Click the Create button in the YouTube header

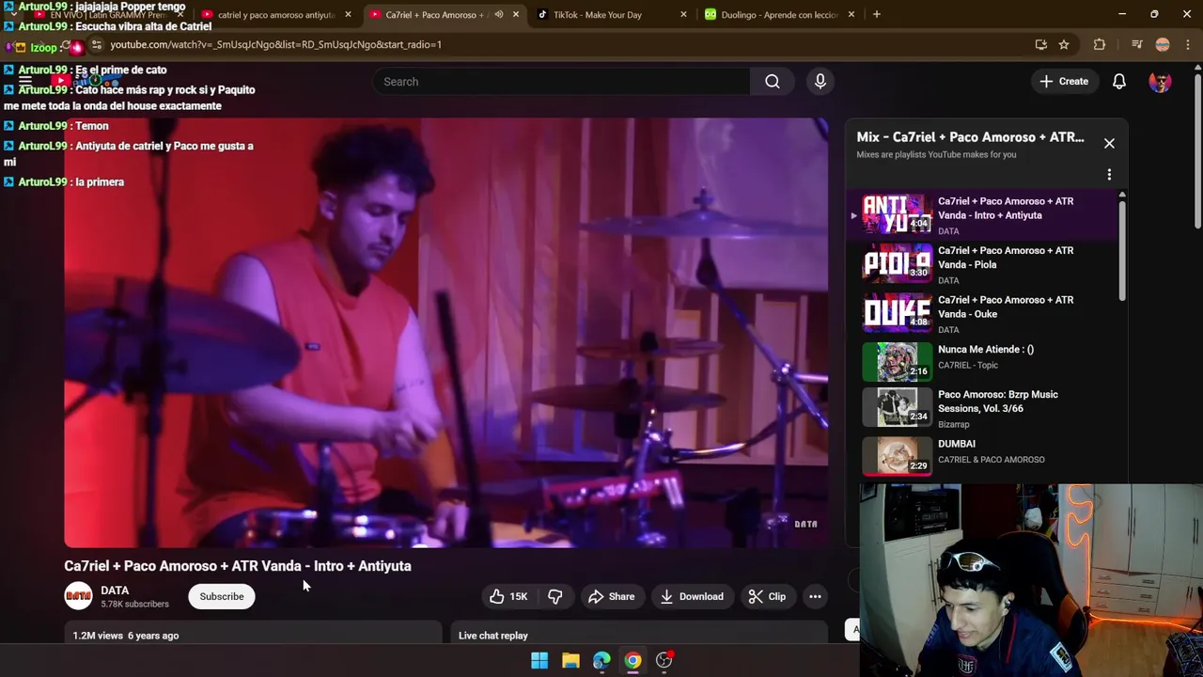click(x=1064, y=82)
